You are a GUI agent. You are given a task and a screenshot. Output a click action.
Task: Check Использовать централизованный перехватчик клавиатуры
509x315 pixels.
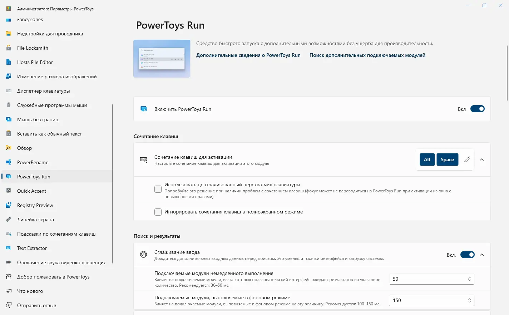[158, 189]
